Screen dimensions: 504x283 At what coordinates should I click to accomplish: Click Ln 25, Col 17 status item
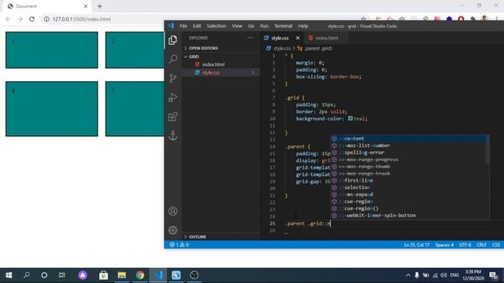point(417,244)
